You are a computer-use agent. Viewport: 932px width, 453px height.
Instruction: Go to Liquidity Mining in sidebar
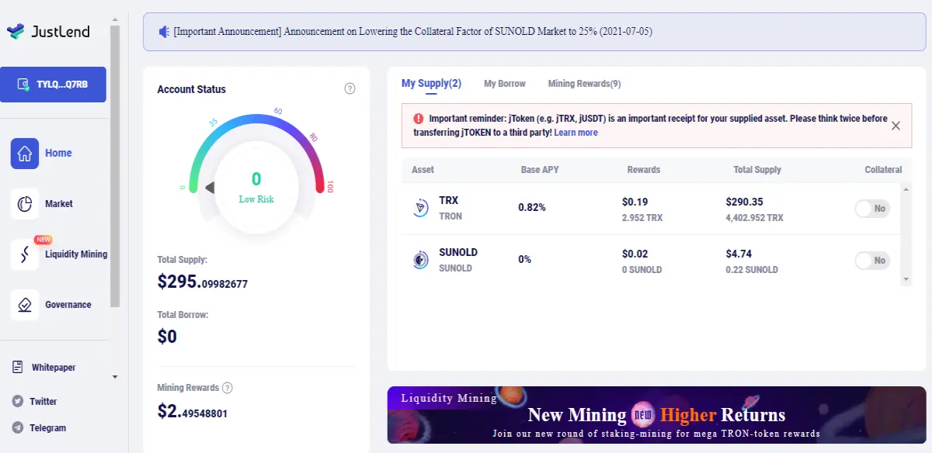point(76,254)
